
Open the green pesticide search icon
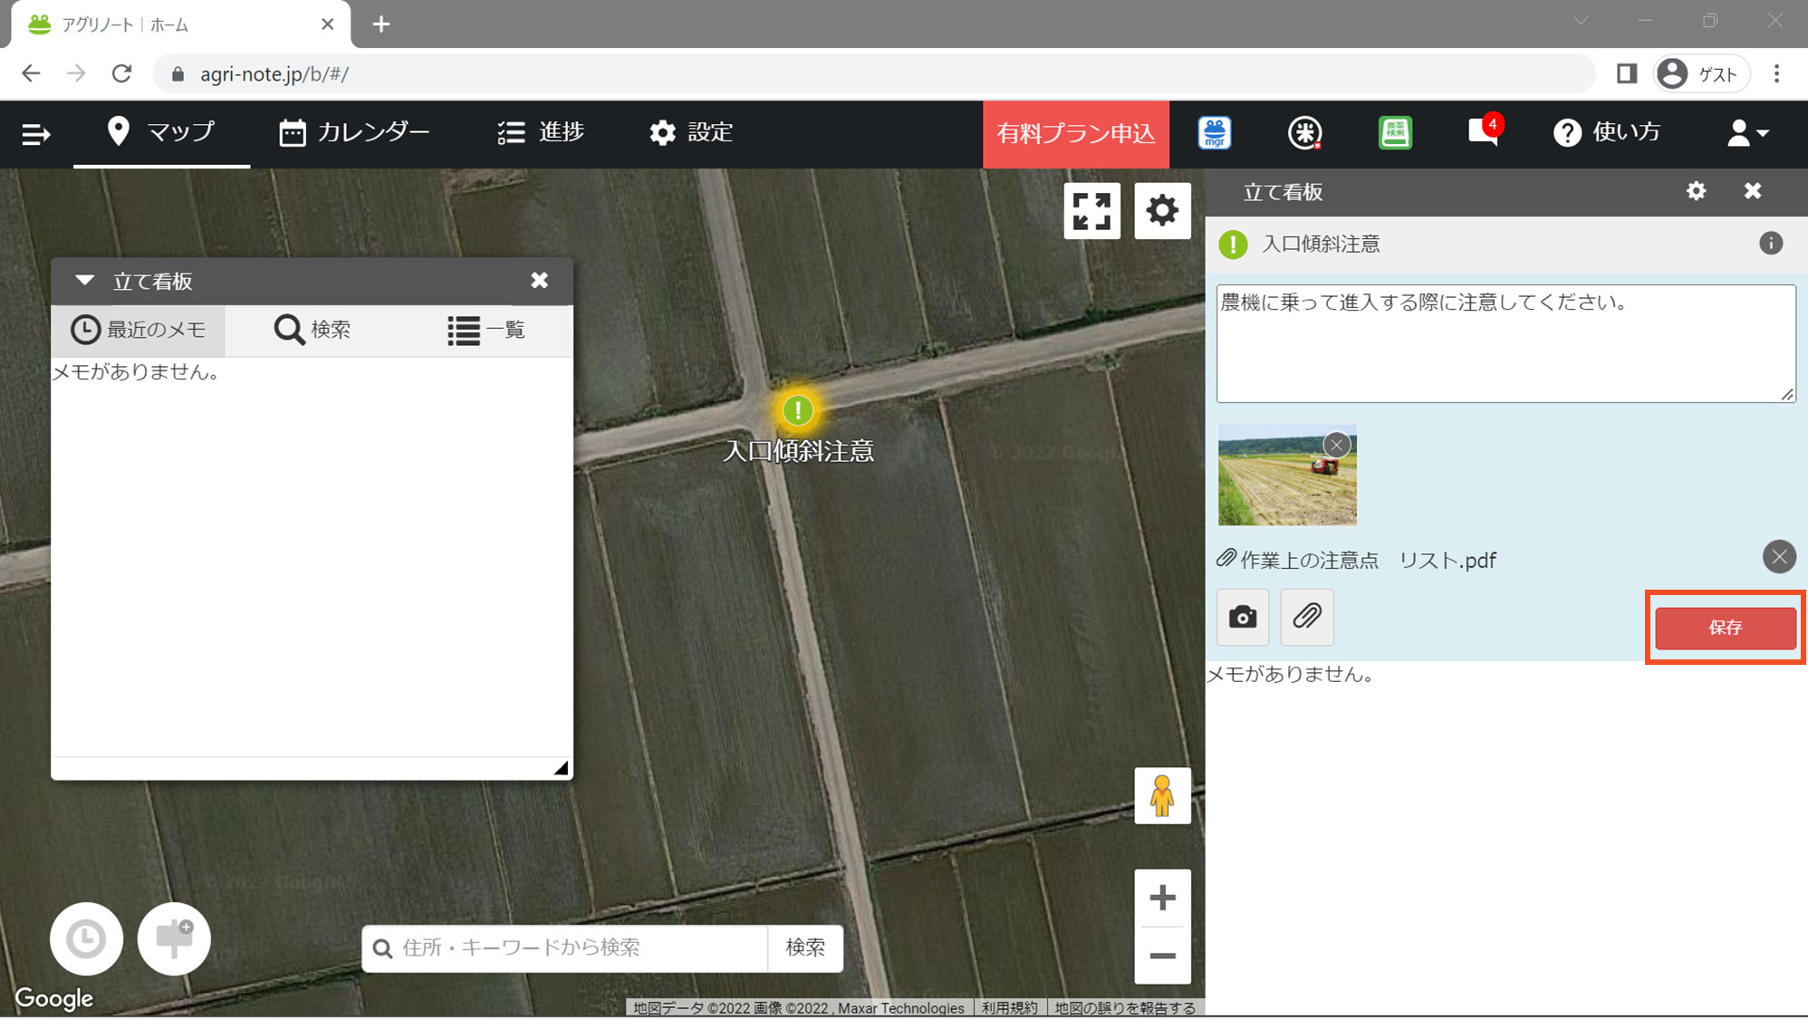click(x=1395, y=133)
